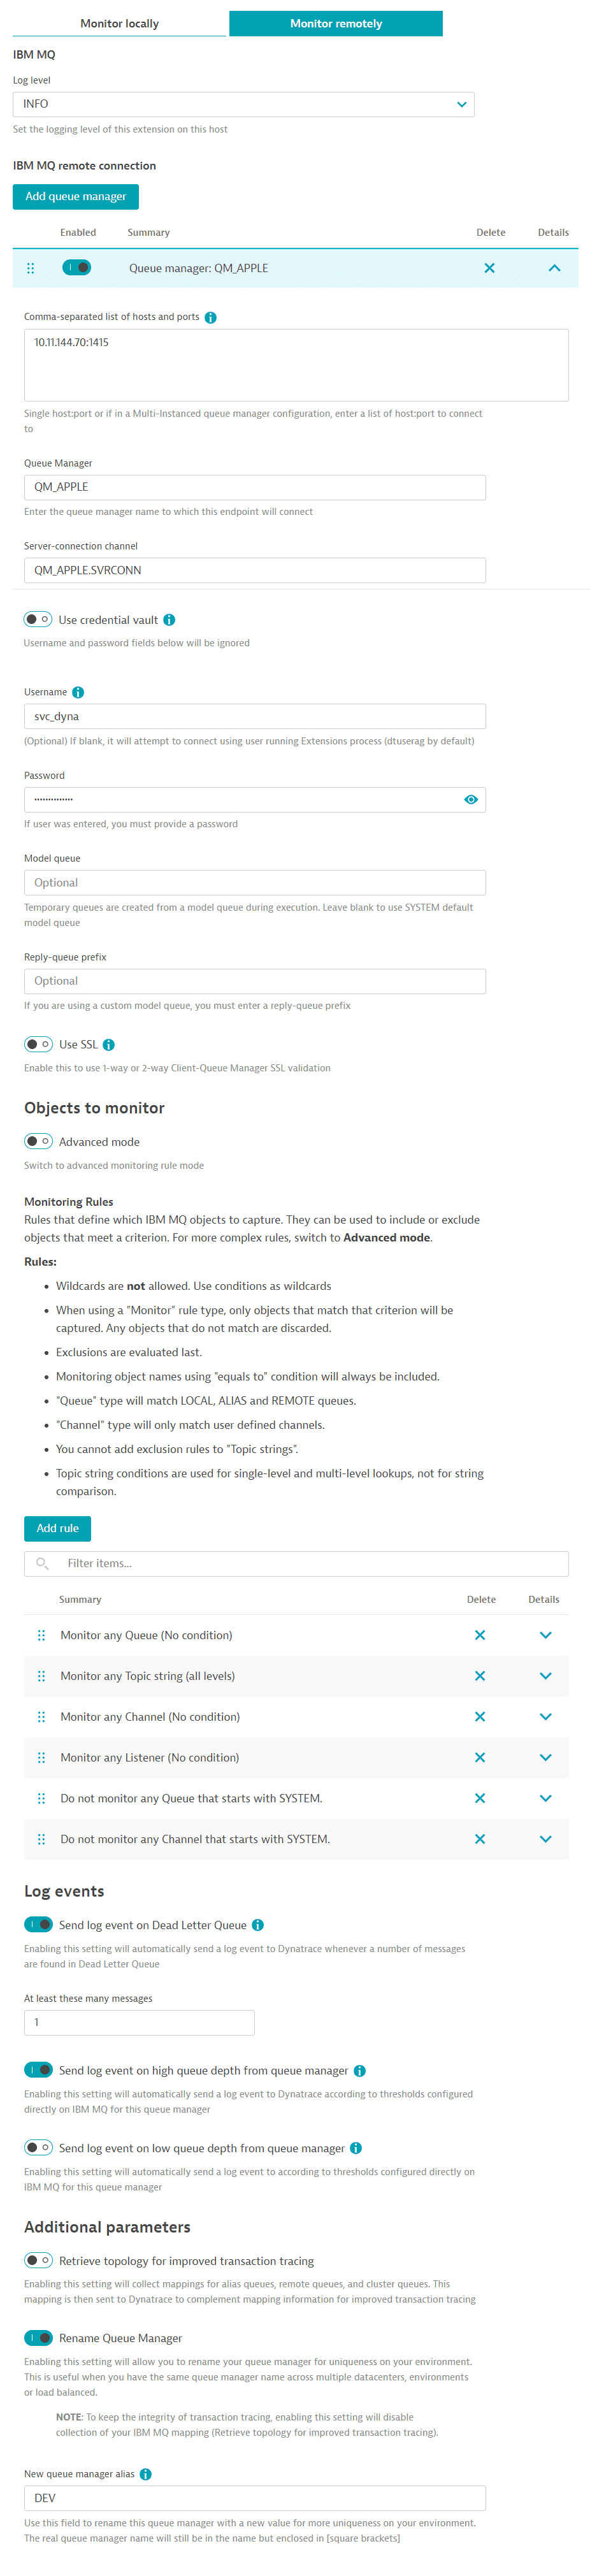The width and height of the screenshot is (590, 2576).
Task: Click the info icon next to hosts and ports
Action: pyautogui.click(x=209, y=317)
